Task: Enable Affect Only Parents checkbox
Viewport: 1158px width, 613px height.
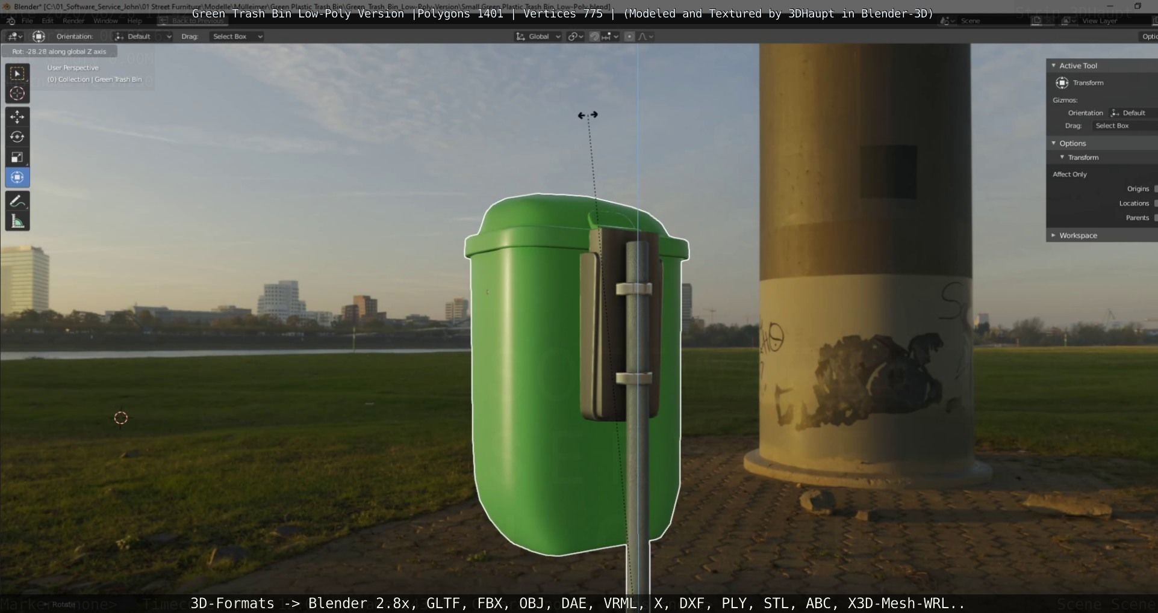Action: tap(1156, 218)
